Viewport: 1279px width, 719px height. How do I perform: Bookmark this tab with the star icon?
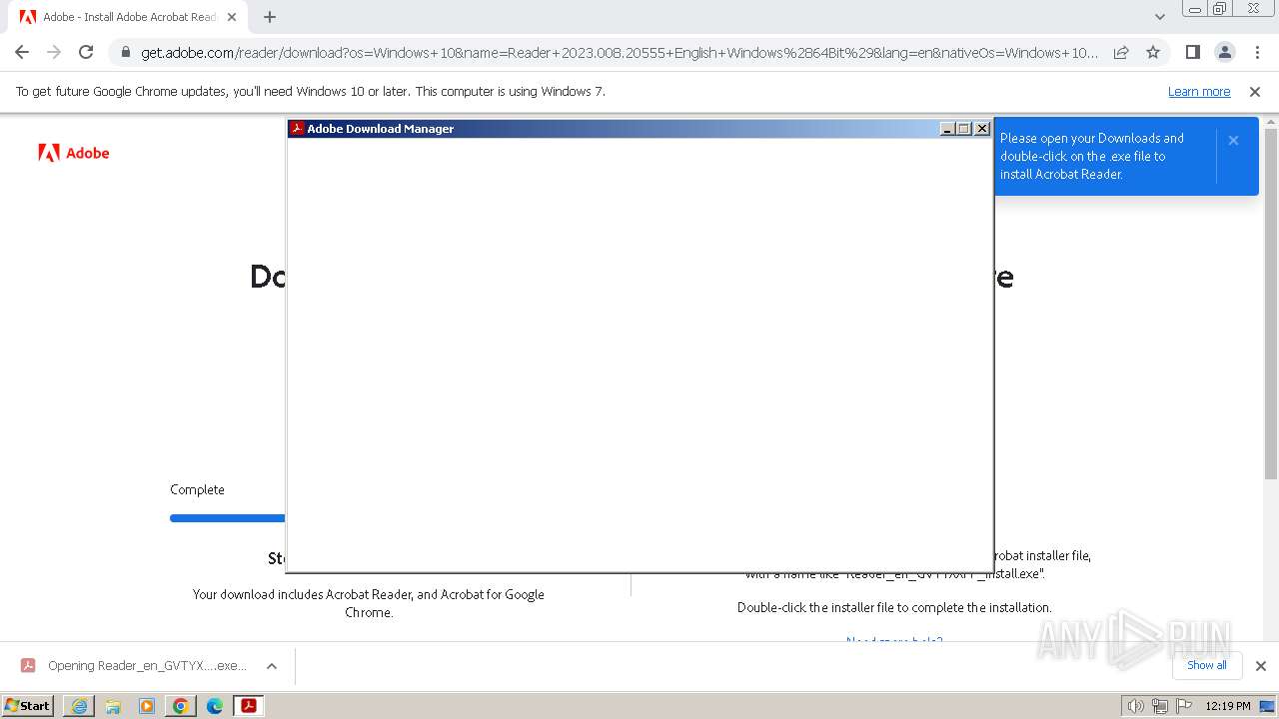pyautogui.click(x=1153, y=52)
